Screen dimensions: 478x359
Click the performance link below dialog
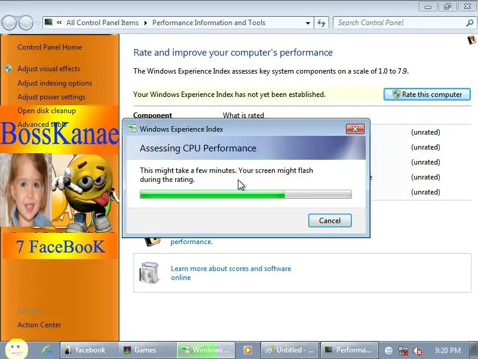191,242
